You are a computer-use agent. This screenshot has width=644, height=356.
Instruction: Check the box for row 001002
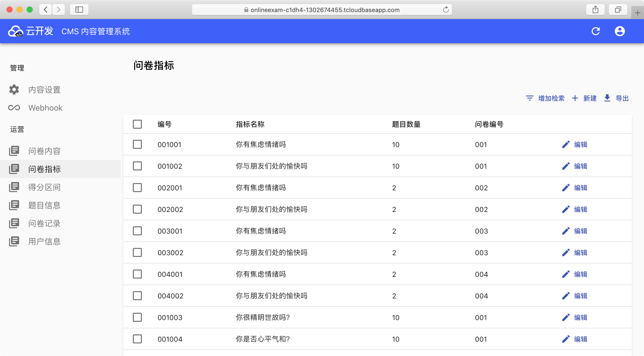point(137,166)
